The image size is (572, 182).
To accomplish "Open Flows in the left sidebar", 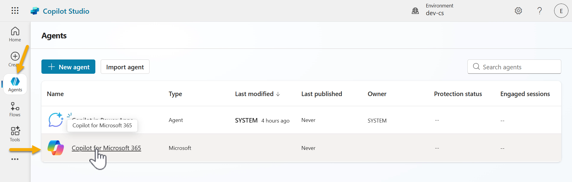I will click(x=15, y=109).
